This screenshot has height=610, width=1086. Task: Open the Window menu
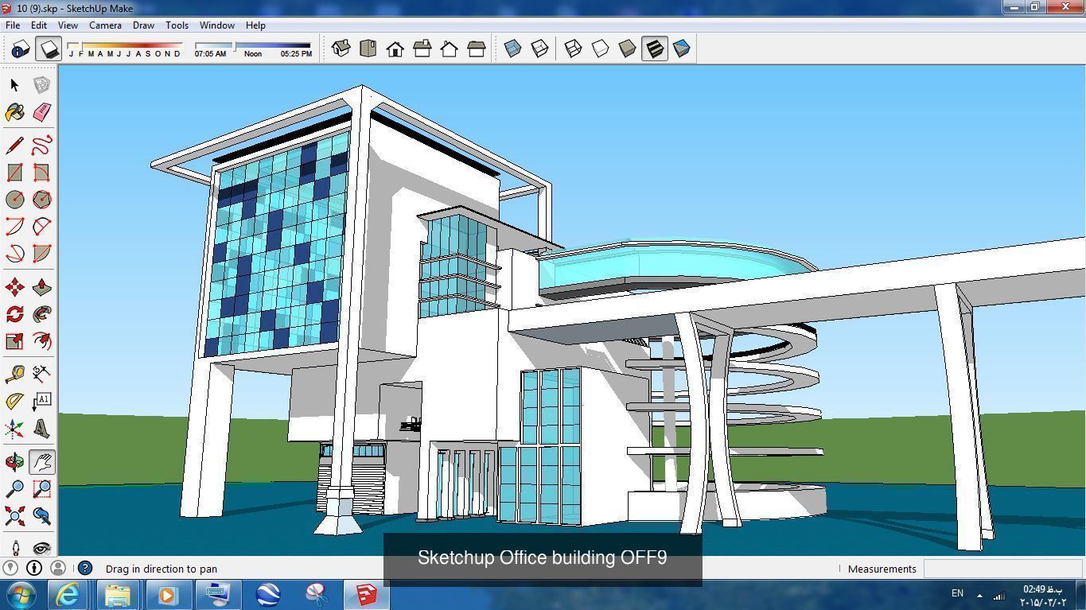[x=216, y=25]
